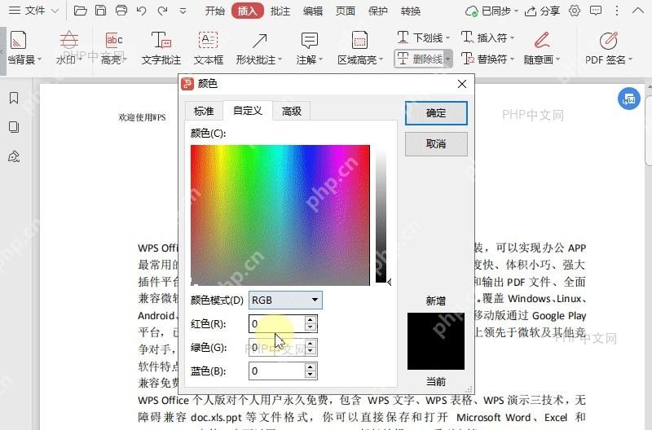Click the feedback message icon
Image resolution: width=652 pixels, height=430 pixels.
coord(596,11)
